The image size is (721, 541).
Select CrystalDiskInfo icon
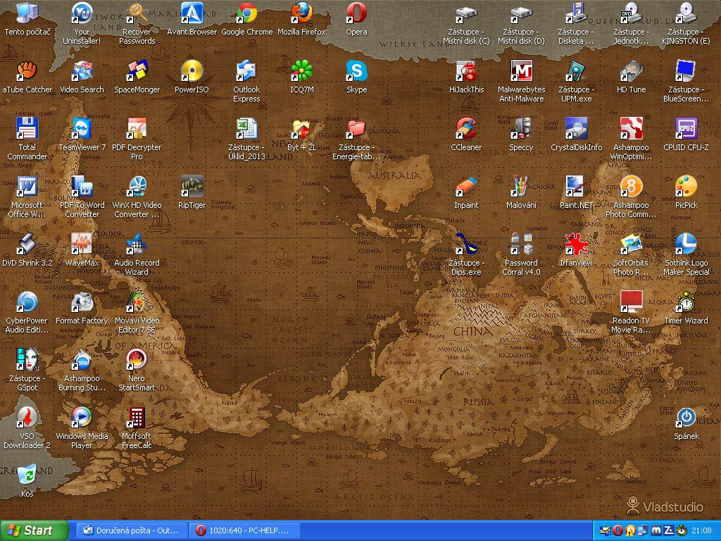[576, 128]
